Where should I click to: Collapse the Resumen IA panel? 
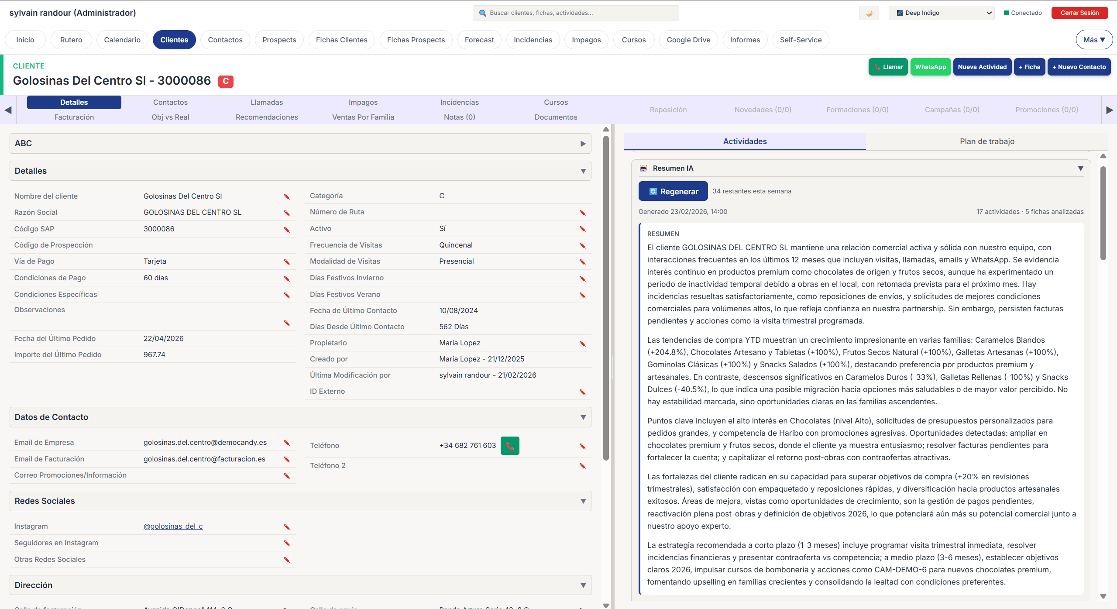click(x=1081, y=168)
